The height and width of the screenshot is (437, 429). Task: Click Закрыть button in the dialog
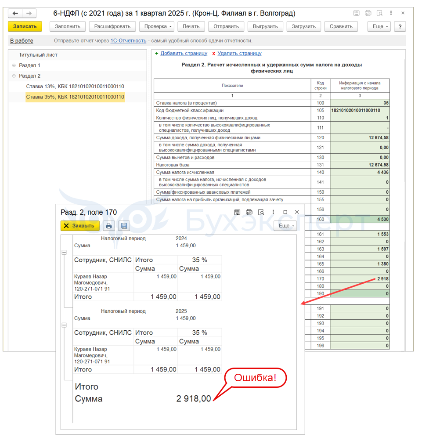pos(80,226)
